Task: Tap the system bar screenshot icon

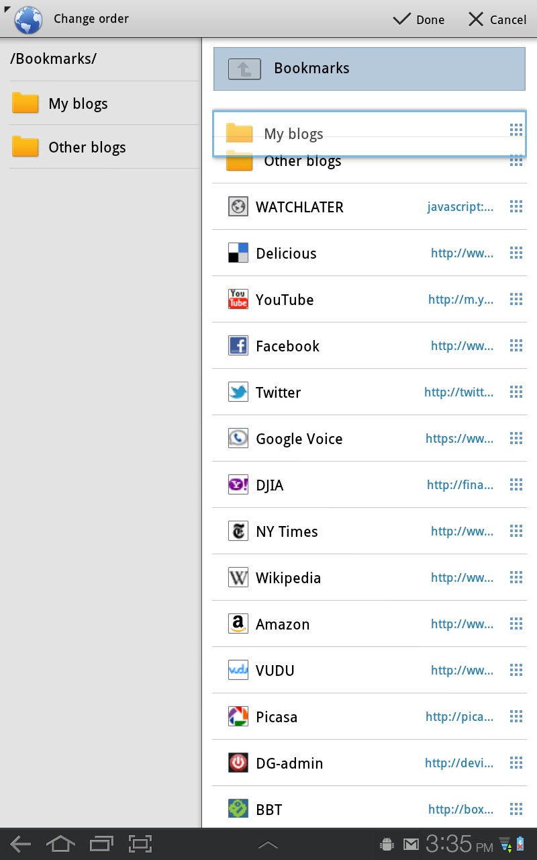Action: tap(140, 844)
